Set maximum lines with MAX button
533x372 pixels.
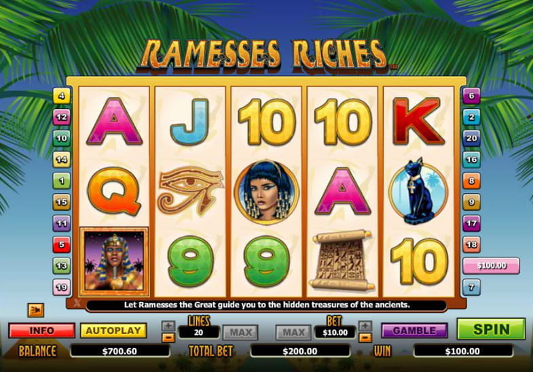coord(240,332)
